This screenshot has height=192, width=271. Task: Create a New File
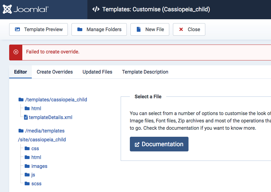(x=150, y=30)
